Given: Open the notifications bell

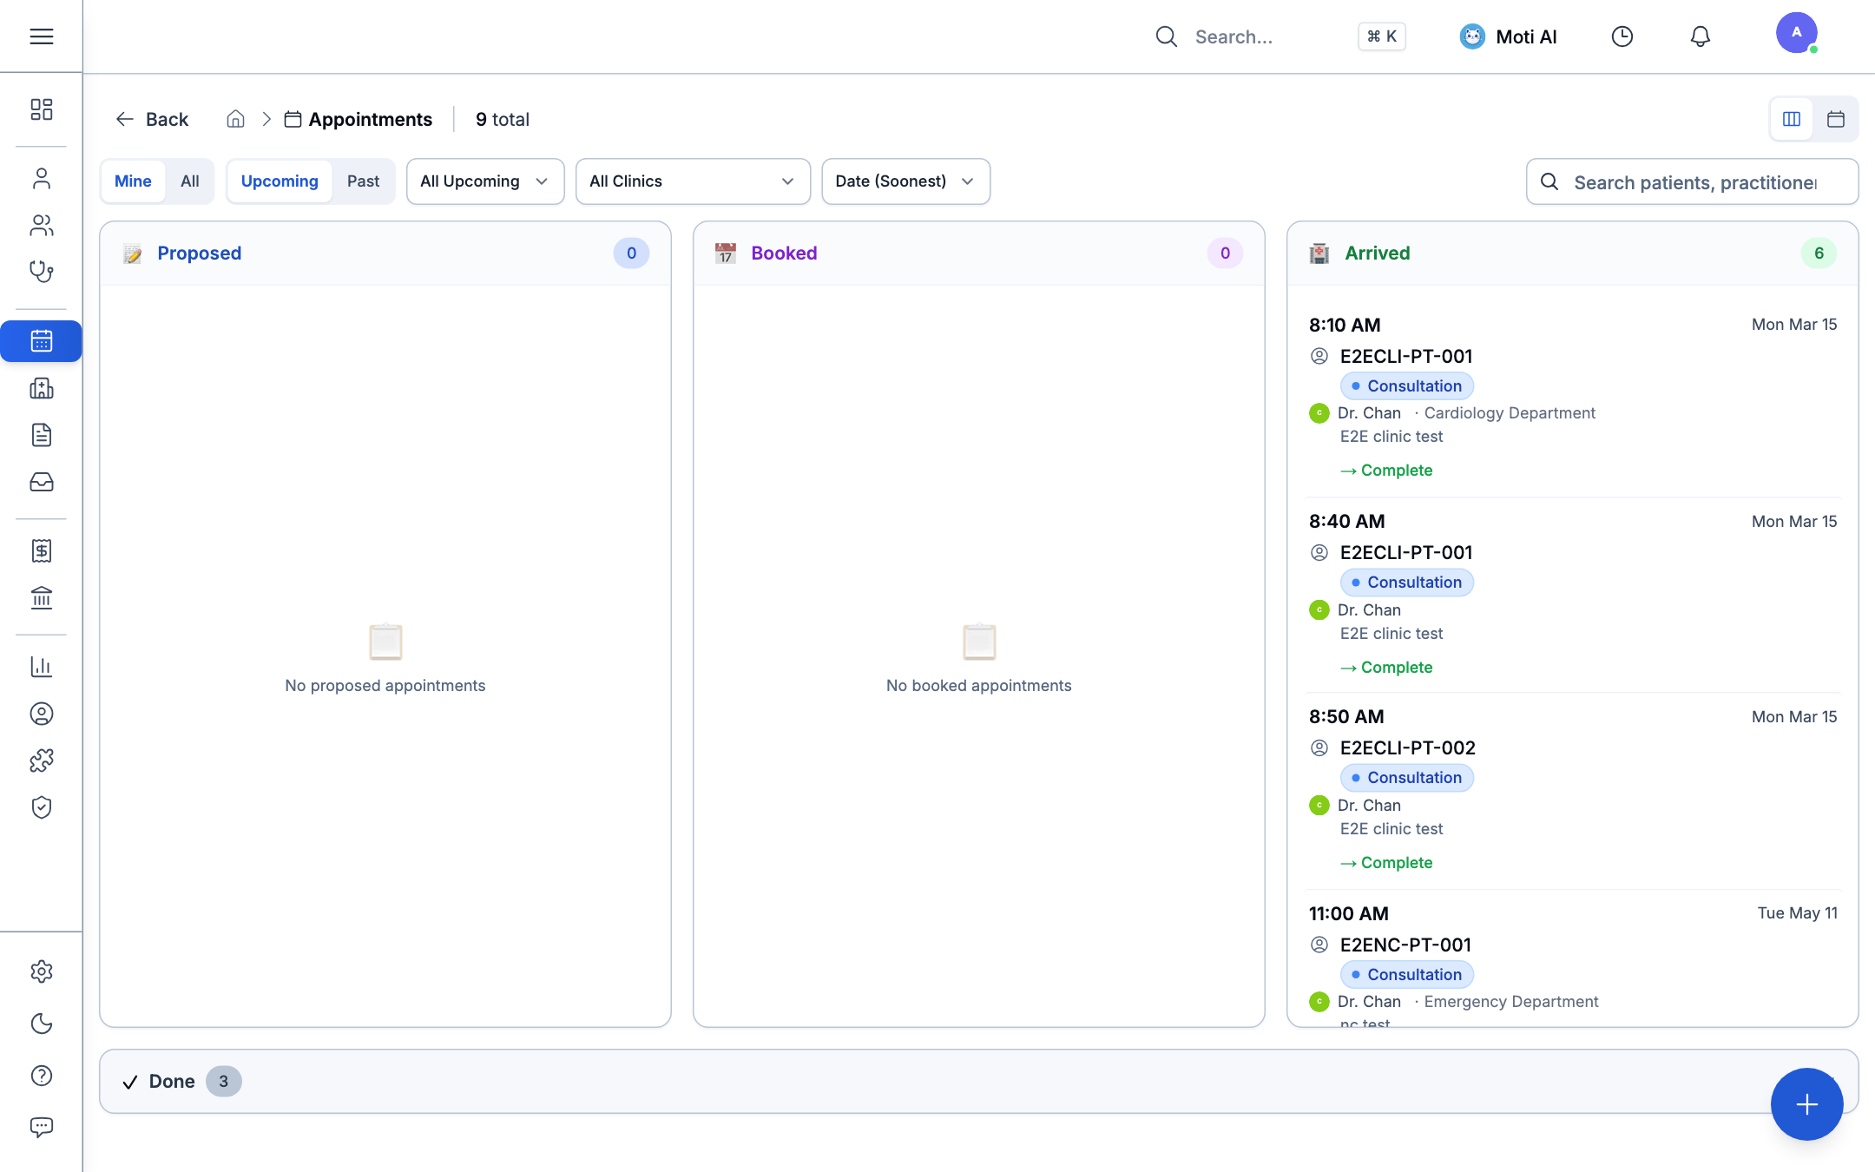Looking at the screenshot, I should [x=1700, y=36].
